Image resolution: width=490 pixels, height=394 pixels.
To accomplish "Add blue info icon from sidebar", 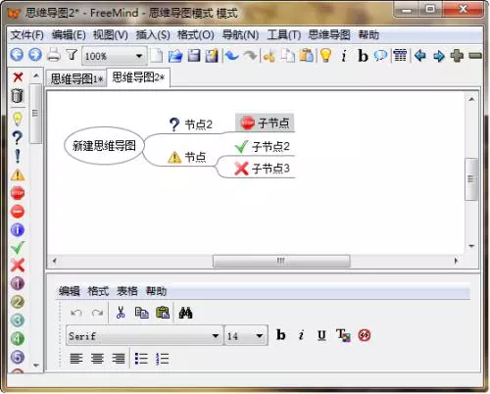I will tap(18, 229).
